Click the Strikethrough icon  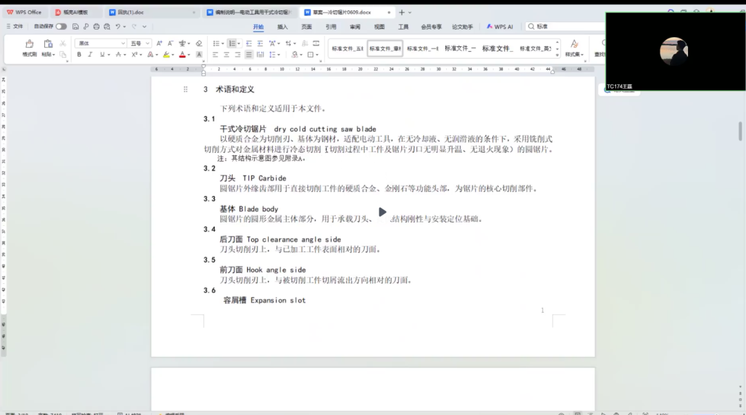[x=119, y=55]
